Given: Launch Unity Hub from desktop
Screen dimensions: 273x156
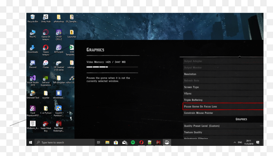Looking at the screenshot, I should 46,18.
